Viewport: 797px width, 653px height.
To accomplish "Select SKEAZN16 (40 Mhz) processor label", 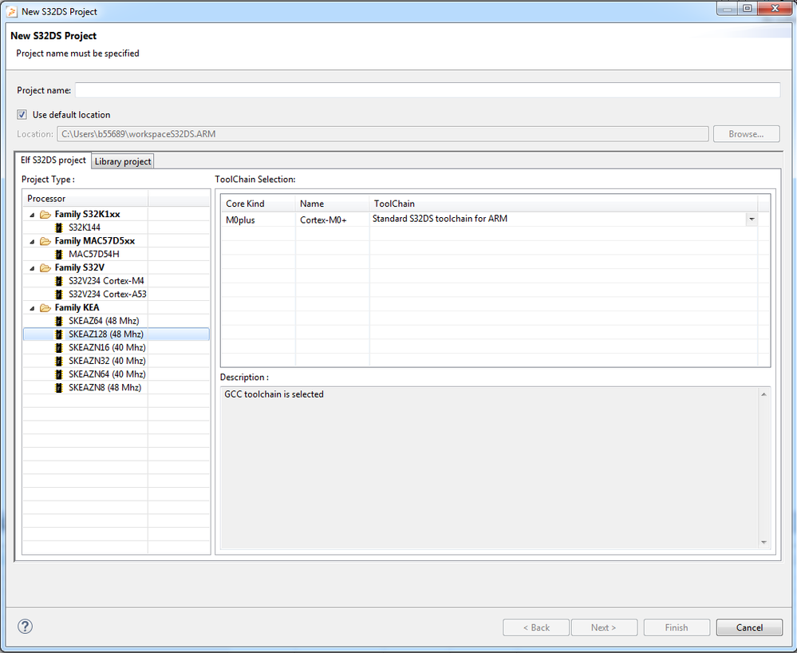I will [107, 347].
